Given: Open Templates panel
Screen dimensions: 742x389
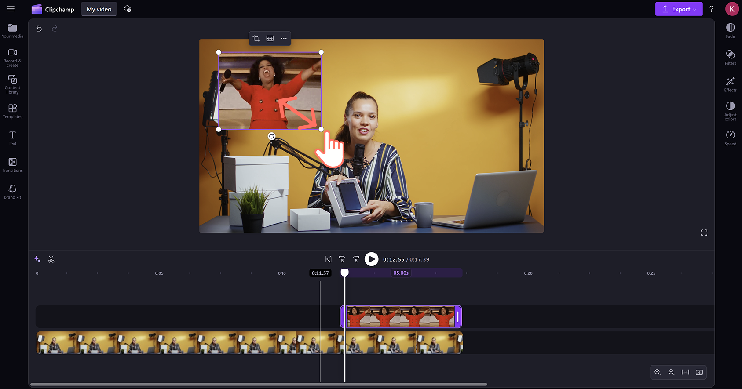Looking at the screenshot, I should tap(13, 111).
